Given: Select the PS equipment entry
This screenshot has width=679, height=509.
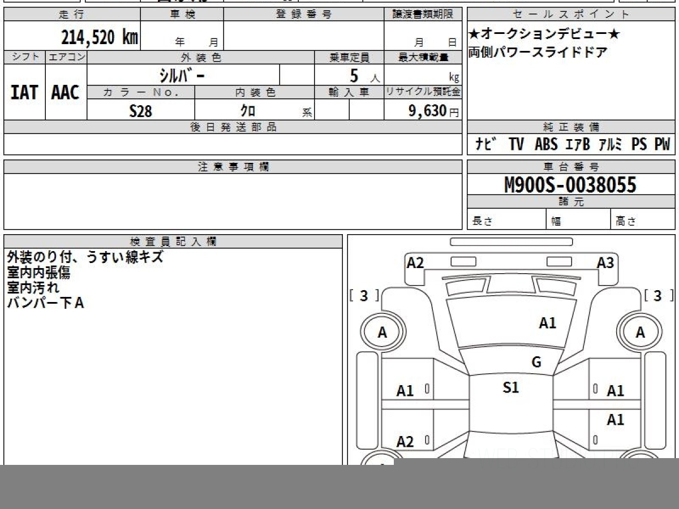Looking at the screenshot, I should [x=639, y=144].
